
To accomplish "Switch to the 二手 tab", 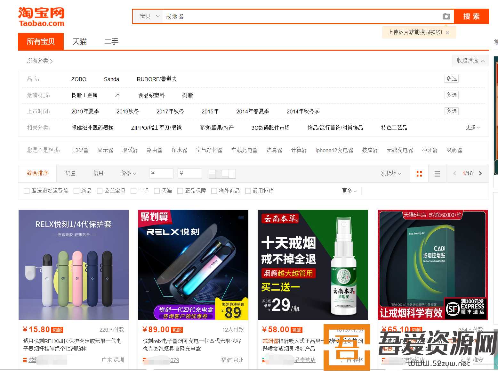I will pos(111,41).
